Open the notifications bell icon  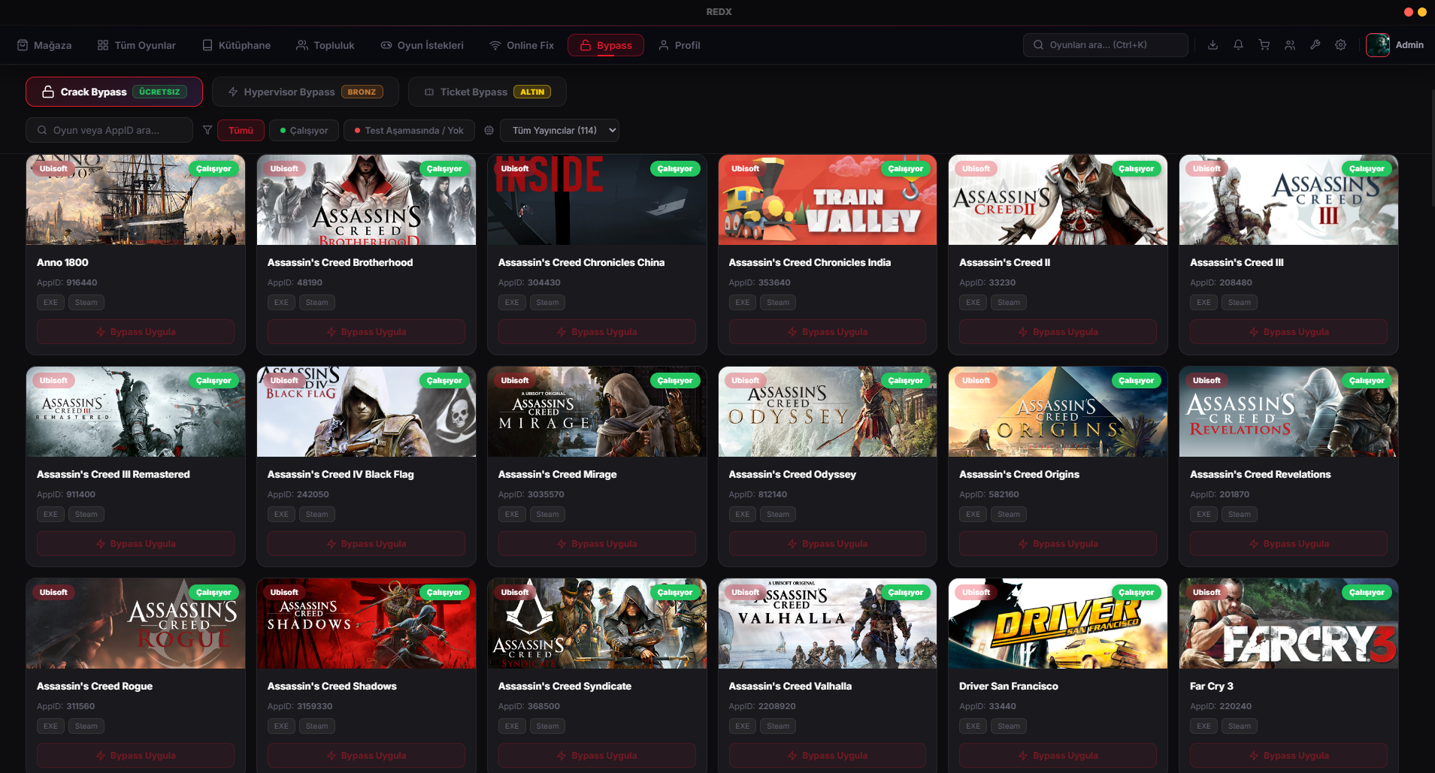(1238, 45)
